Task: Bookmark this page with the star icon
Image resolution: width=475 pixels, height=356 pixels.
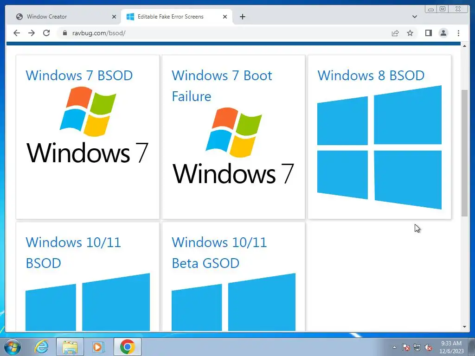Action: pos(410,33)
